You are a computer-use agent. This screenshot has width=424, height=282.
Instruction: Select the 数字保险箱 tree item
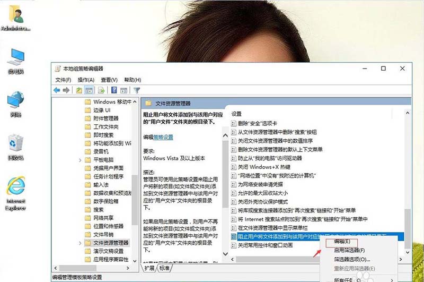tap(106, 201)
